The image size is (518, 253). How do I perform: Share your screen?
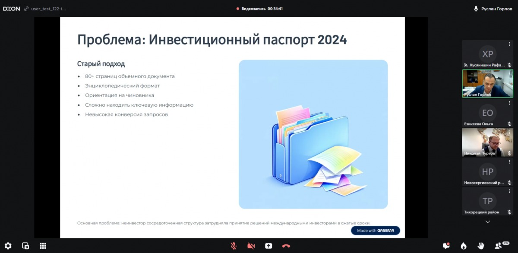(268, 246)
